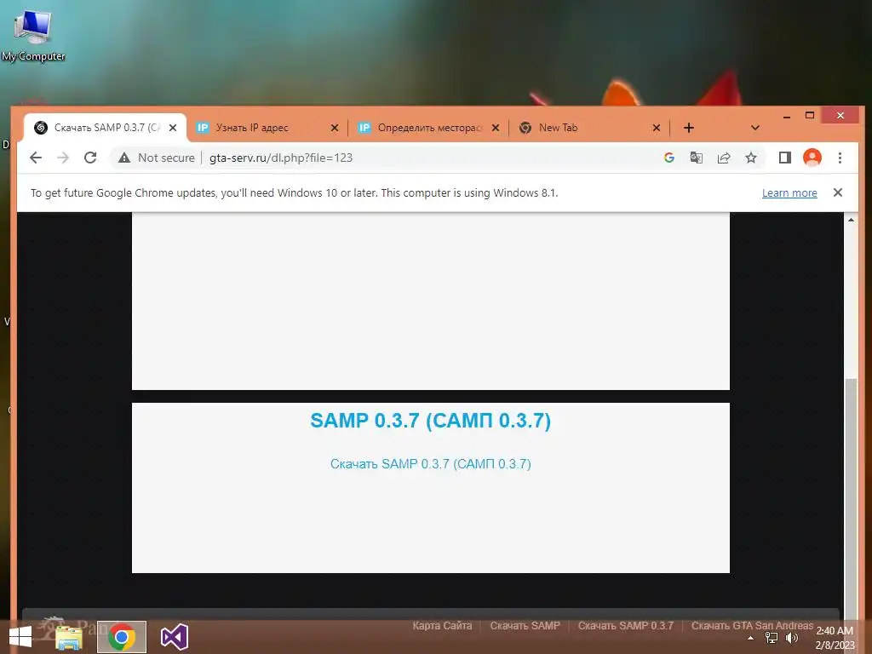
Task: Maximize the Chrome window
Action: point(810,115)
